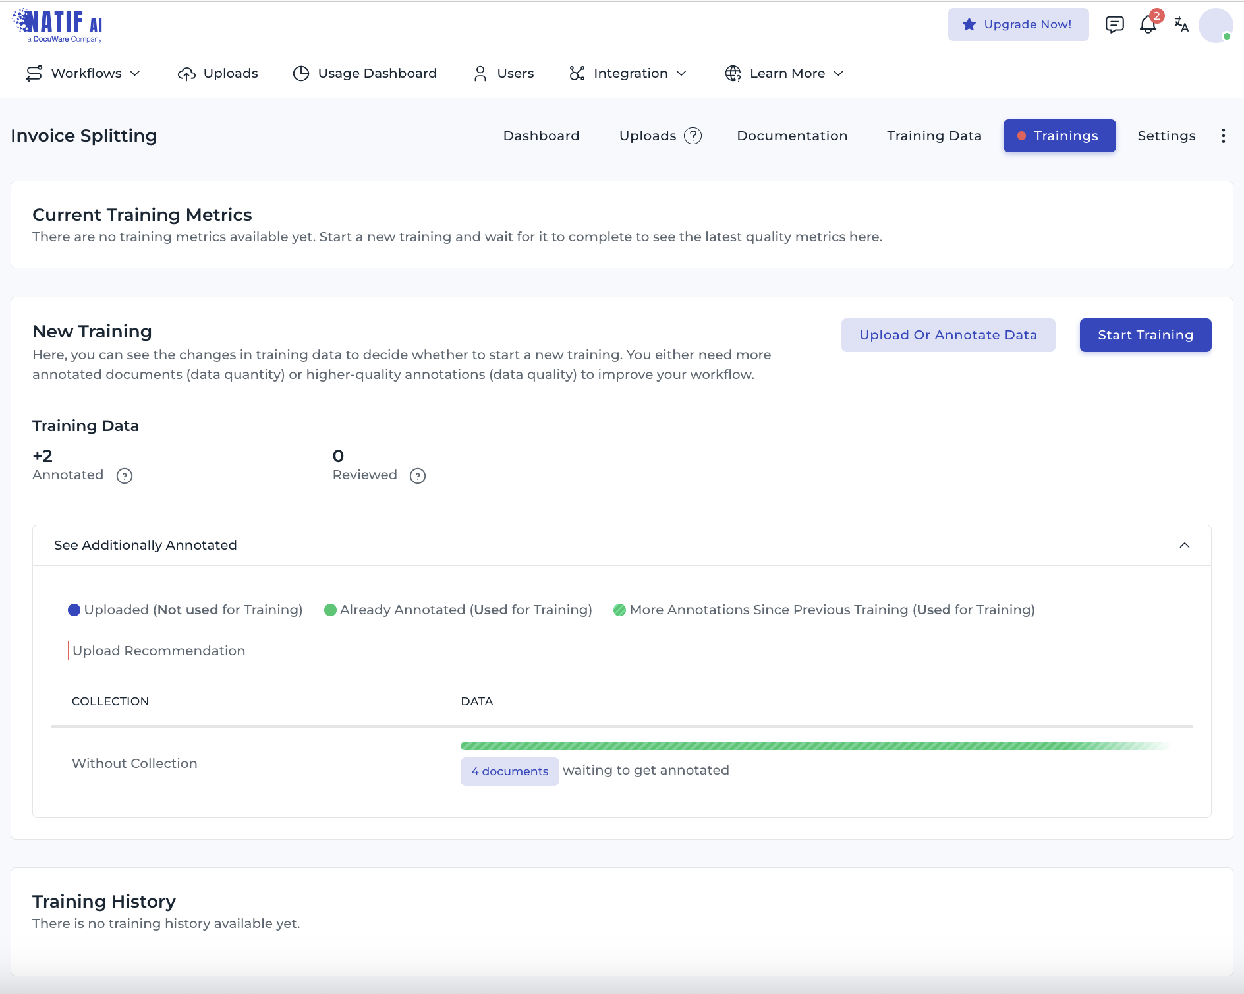This screenshot has height=994, width=1244.
Task: Open the 4 documents link
Action: click(x=510, y=771)
